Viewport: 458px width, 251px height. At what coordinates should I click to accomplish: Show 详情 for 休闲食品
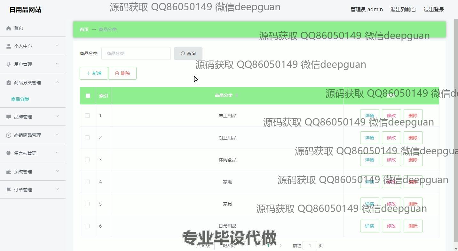[x=369, y=160]
